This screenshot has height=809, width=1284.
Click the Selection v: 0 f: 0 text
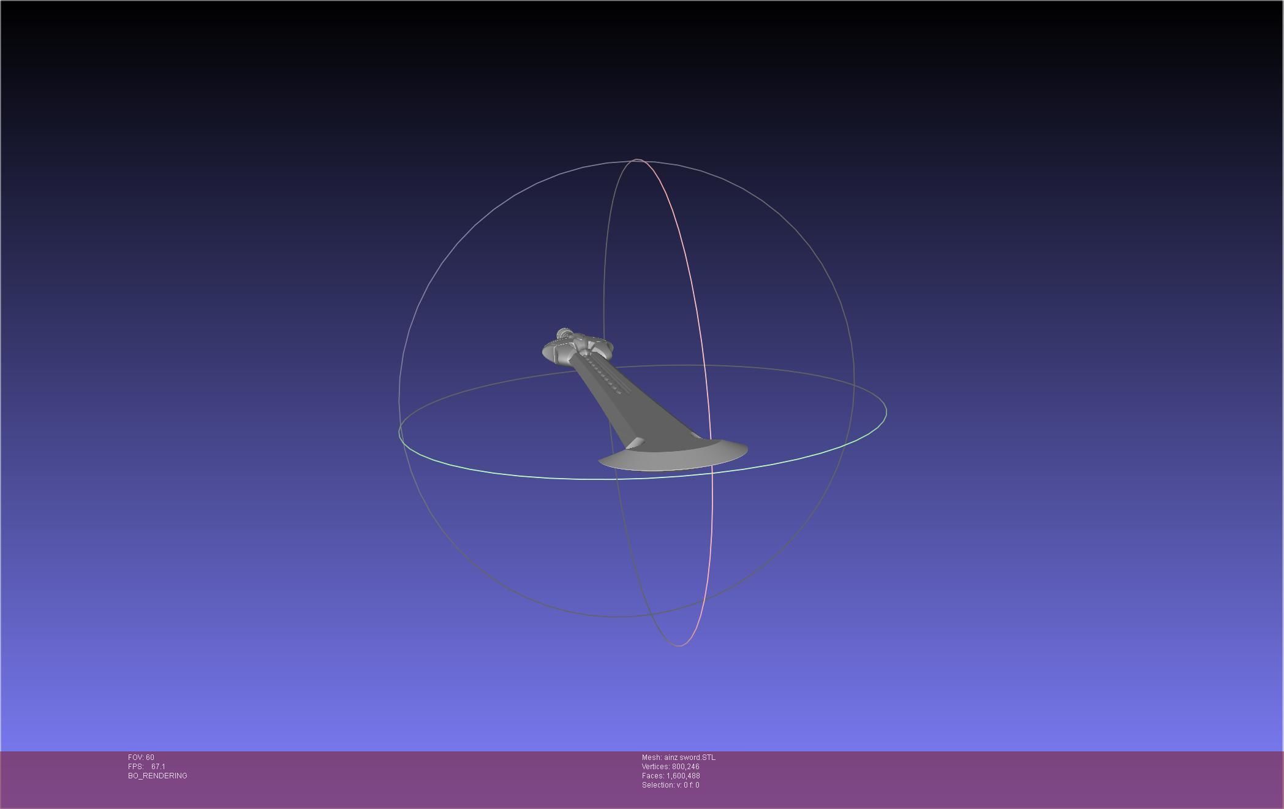[x=670, y=785]
